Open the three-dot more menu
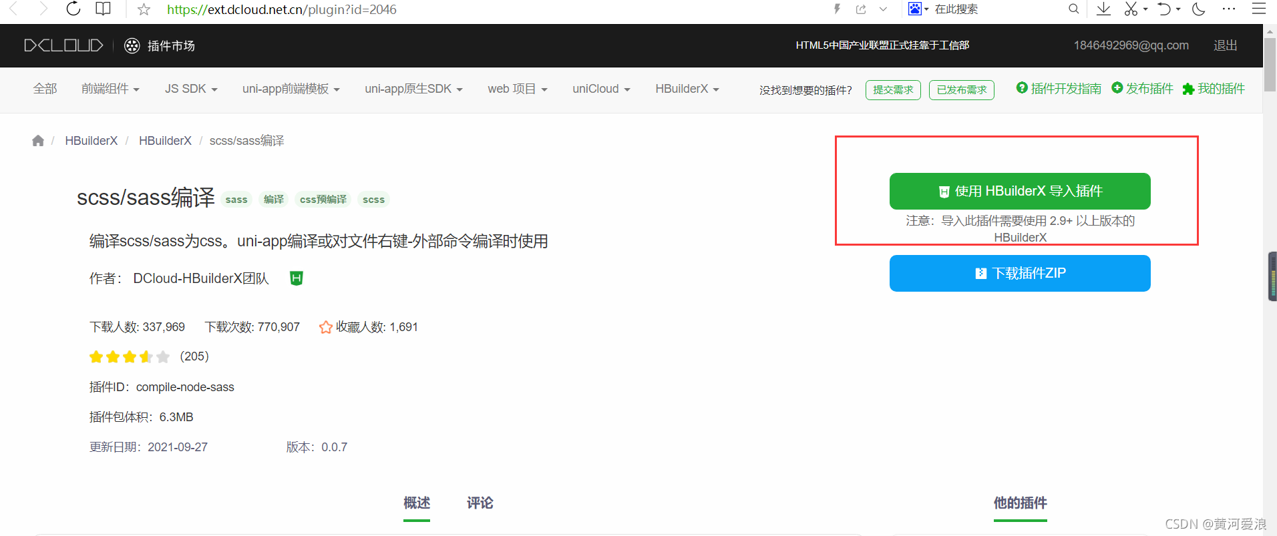1277x536 pixels. pos(1229,9)
